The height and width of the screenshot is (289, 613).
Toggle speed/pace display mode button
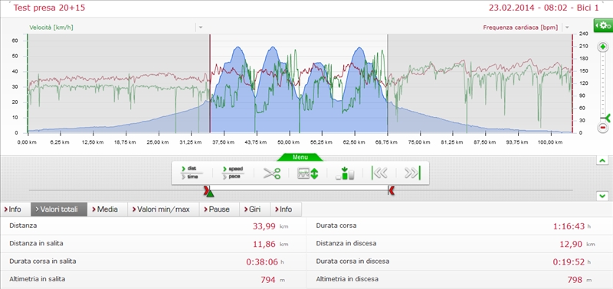[x=234, y=173]
